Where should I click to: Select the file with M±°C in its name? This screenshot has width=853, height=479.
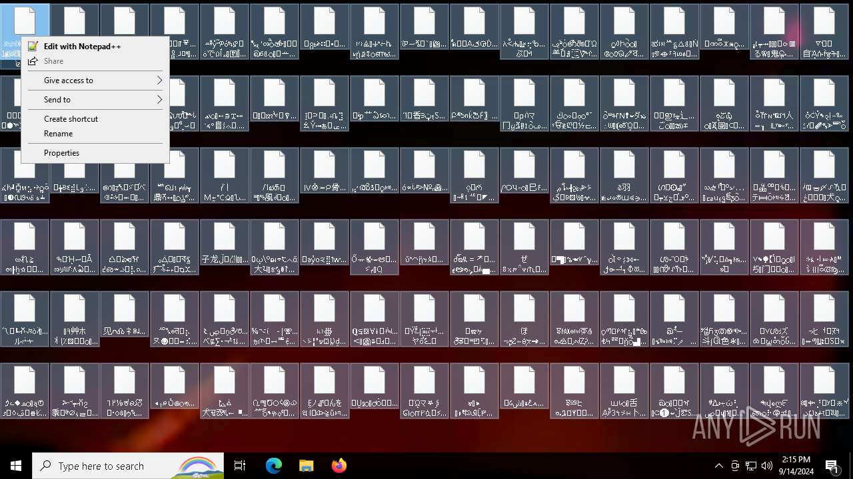225,176
